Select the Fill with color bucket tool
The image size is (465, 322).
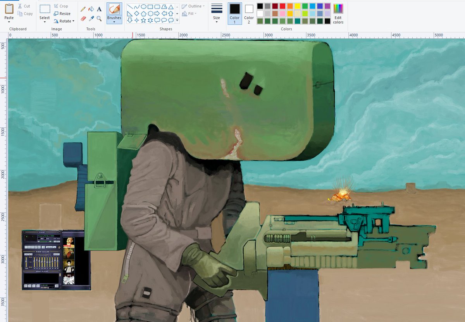click(91, 9)
